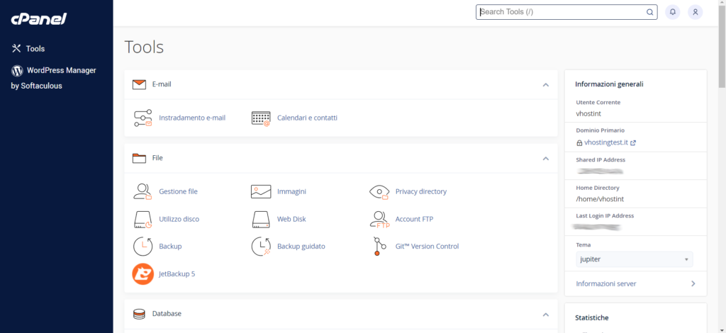Open Calendari e contatti link
This screenshot has width=726, height=333.
[307, 118]
